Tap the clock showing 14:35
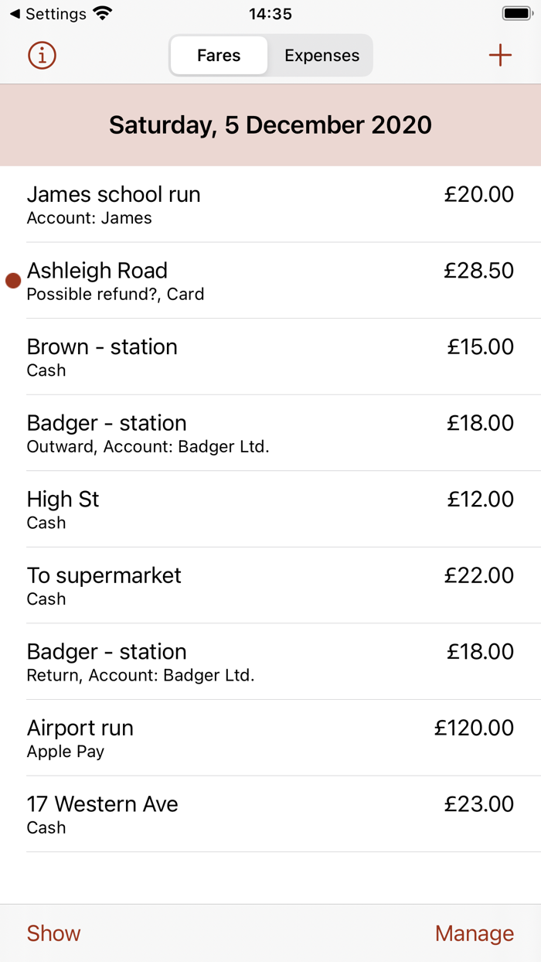Viewport: 541px width, 962px height. [x=270, y=13]
